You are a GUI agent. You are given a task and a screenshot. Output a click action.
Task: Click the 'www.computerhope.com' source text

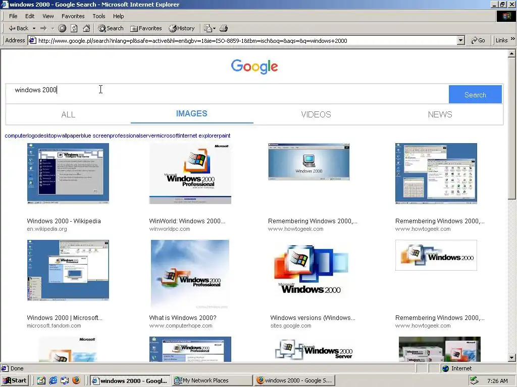(x=181, y=326)
